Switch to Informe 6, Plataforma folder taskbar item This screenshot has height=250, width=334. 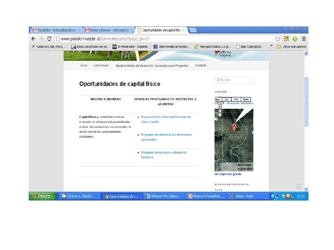point(79,196)
